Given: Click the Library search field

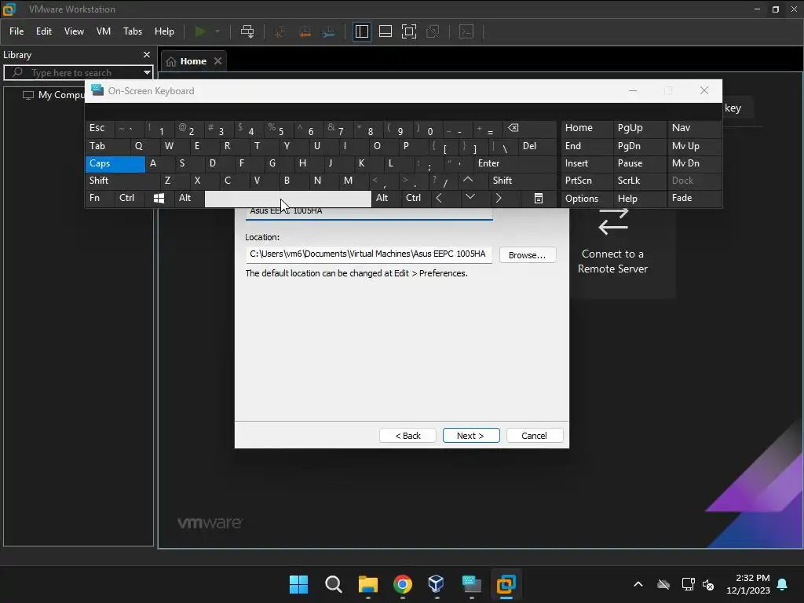Looking at the screenshot, I should pyautogui.click(x=77, y=73).
